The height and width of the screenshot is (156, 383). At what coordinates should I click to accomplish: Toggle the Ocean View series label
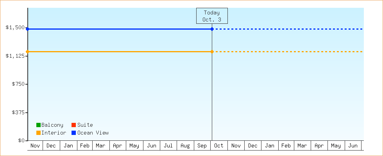pyautogui.click(x=93, y=133)
